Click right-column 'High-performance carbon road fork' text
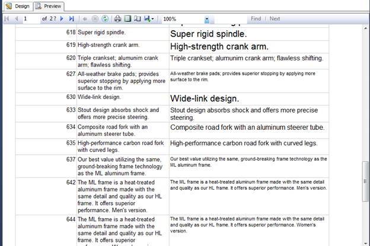Screen dimensions: 370x246 (x=244, y=143)
